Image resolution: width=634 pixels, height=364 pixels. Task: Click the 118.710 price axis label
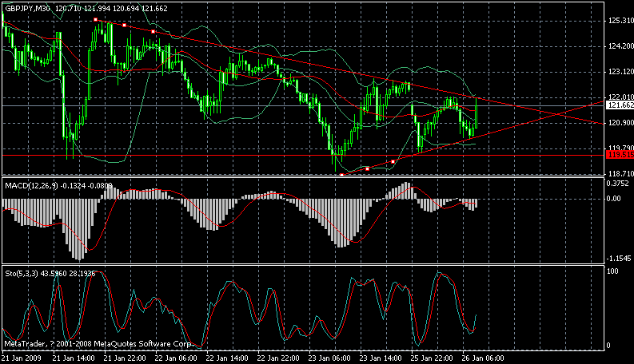point(620,173)
